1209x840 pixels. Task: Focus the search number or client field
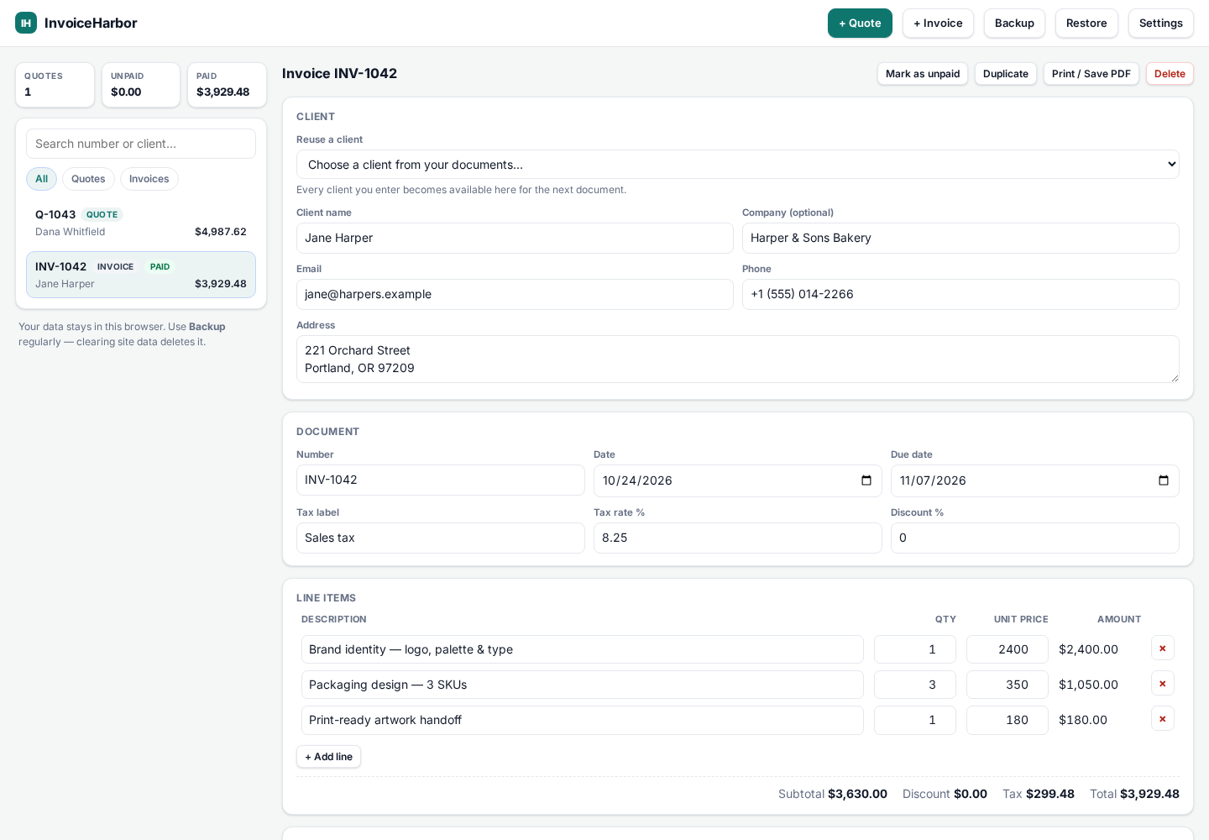click(x=141, y=144)
